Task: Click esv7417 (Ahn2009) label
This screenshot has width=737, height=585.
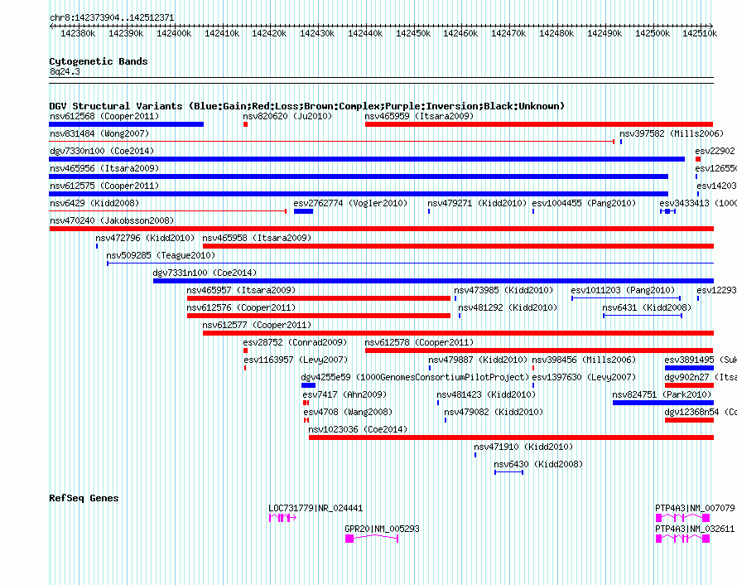Action: (344, 394)
